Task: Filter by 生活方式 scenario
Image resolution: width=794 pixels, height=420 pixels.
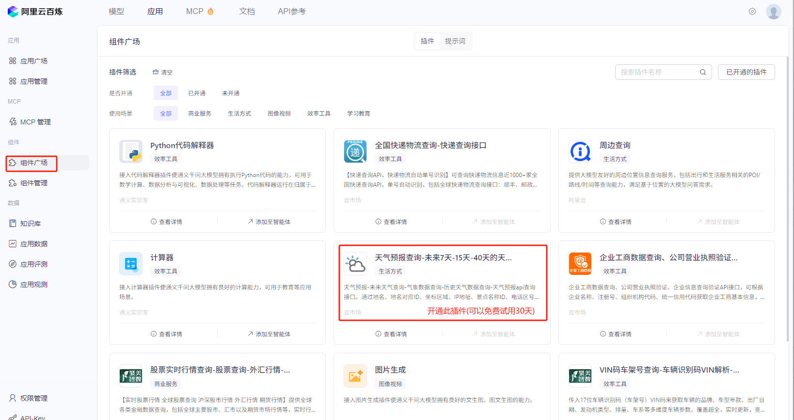Action: click(x=239, y=113)
